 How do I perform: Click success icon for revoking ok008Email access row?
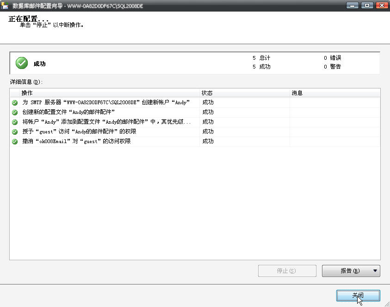[15, 141]
